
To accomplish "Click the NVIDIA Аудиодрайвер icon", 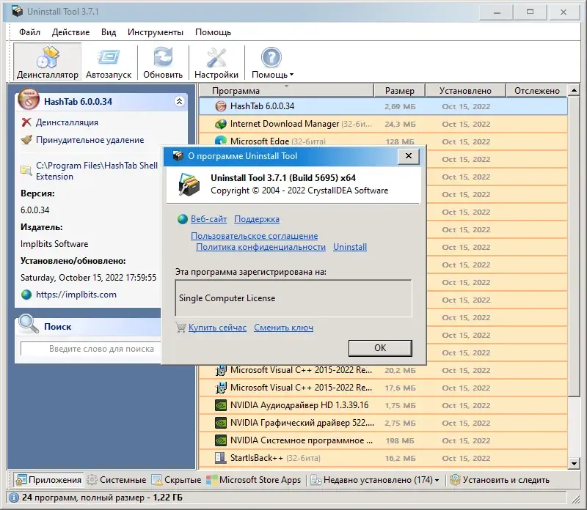I will (221, 405).
